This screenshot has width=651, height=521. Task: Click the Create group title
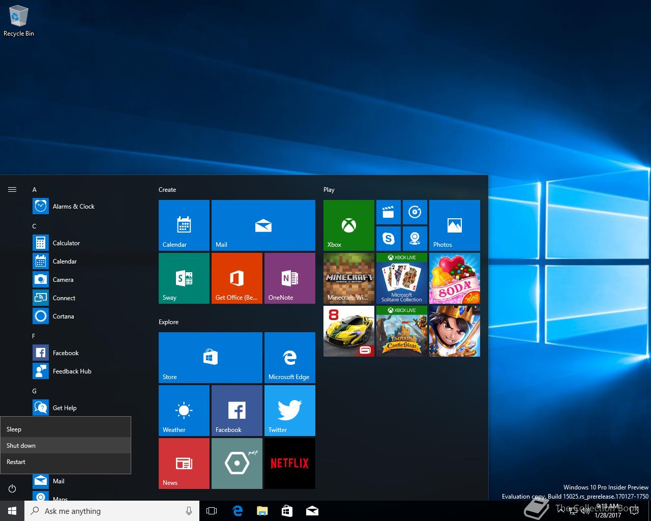coord(167,189)
